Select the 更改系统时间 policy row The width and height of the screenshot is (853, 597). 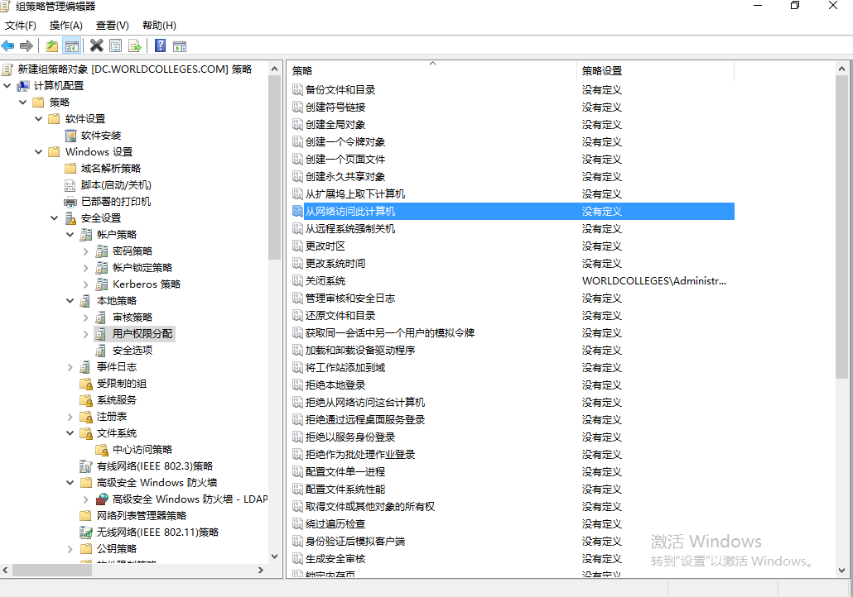tap(511, 264)
